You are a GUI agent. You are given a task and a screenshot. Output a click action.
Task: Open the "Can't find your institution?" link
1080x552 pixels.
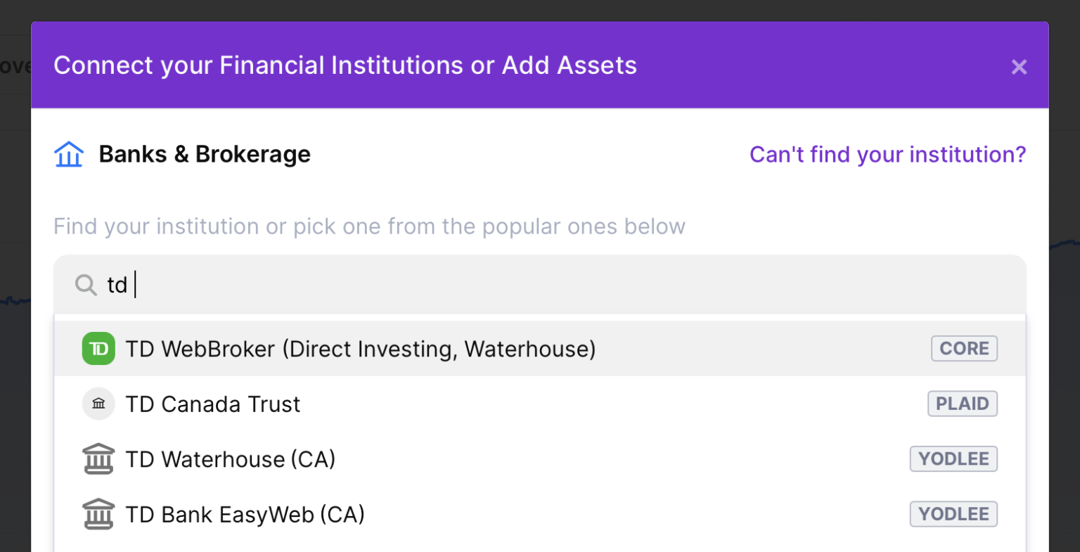tap(887, 154)
